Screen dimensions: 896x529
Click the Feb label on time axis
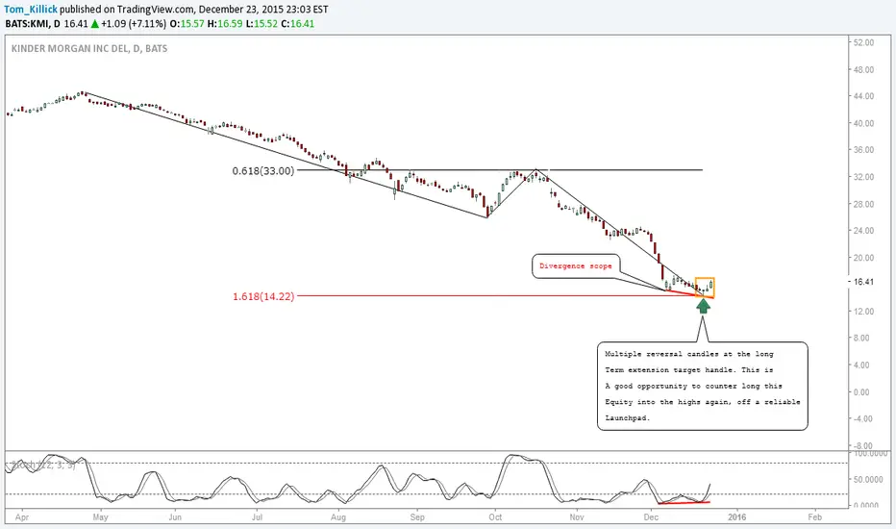(x=814, y=517)
